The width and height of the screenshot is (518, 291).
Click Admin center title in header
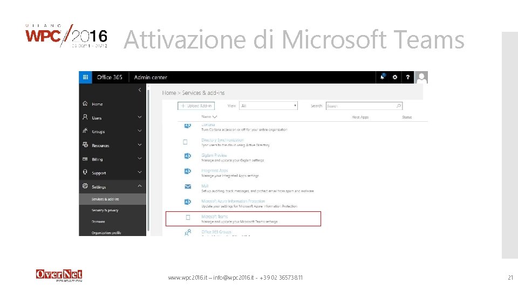[x=151, y=77]
